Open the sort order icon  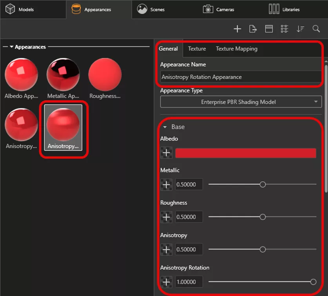[300, 29]
